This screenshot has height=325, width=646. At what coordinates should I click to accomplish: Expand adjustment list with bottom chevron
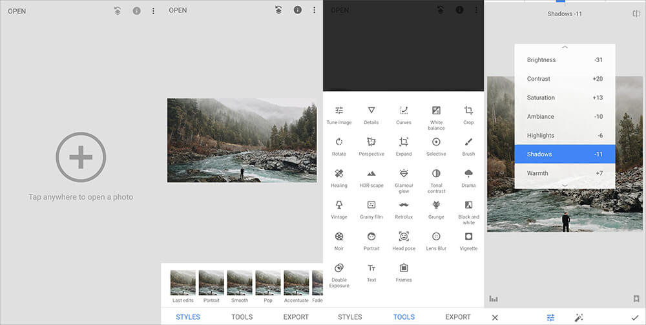coord(565,185)
